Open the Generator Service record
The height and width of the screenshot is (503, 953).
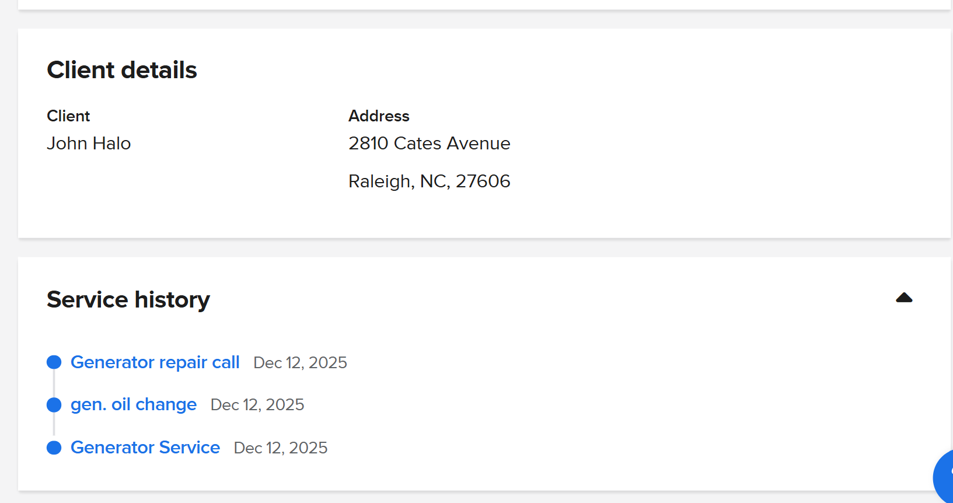(x=145, y=448)
